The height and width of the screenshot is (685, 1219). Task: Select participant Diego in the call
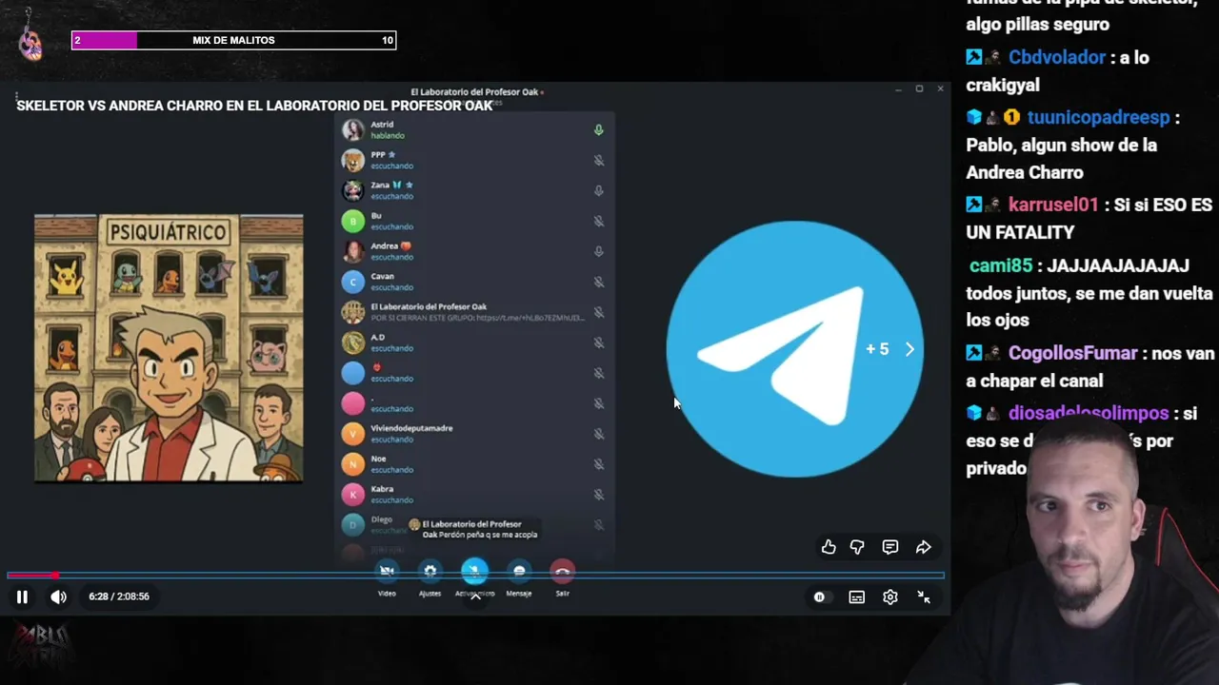tap(474, 524)
